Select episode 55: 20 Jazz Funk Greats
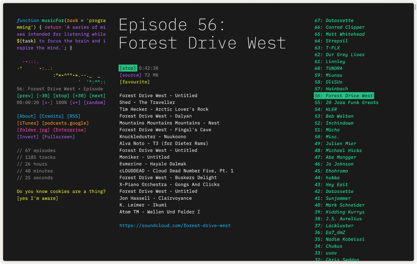 coord(347,103)
